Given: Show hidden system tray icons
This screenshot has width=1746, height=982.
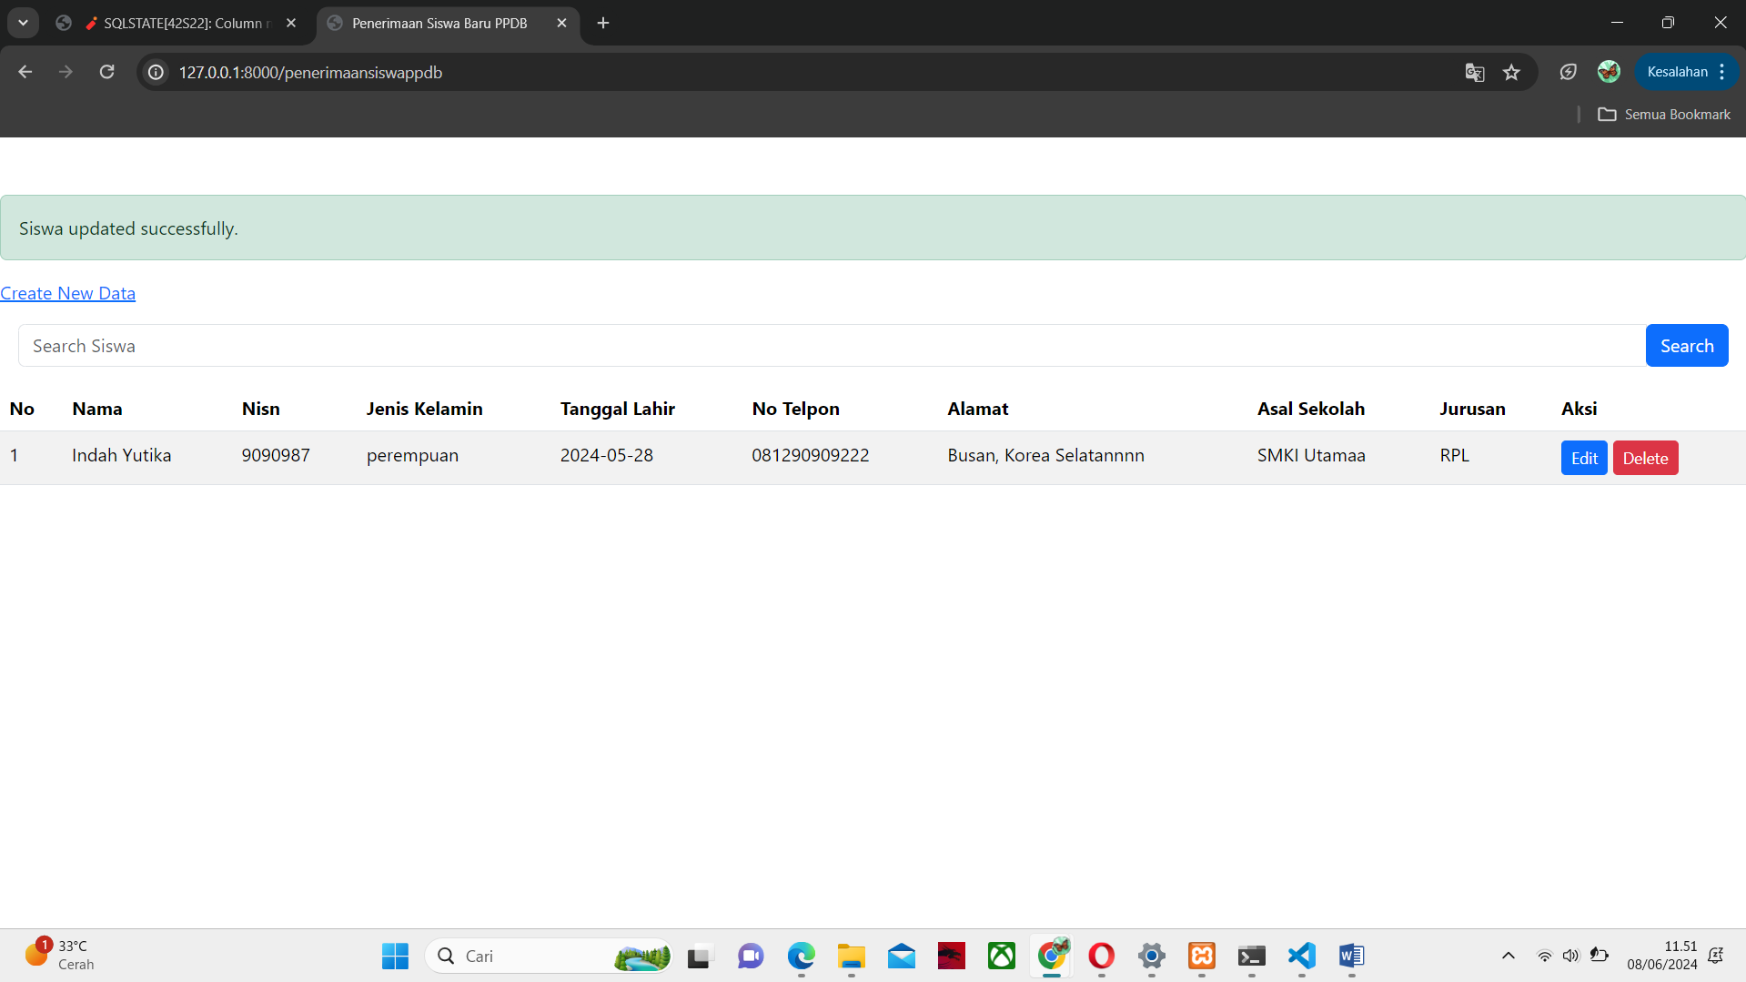Looking at the screenshot, I should [1508, 956].
